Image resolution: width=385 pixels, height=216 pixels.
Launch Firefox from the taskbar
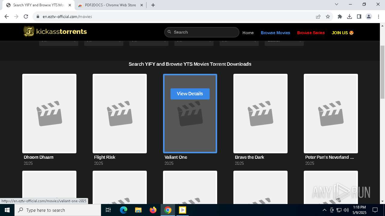coord(153,210)
